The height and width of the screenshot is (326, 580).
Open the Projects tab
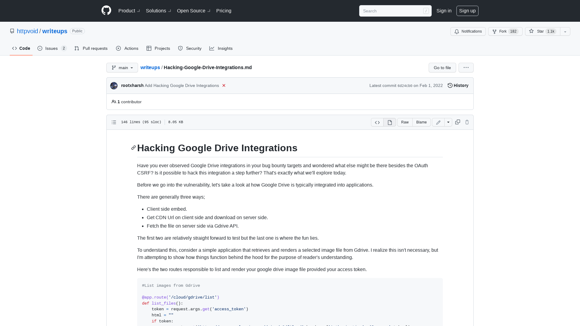(158, 48)
